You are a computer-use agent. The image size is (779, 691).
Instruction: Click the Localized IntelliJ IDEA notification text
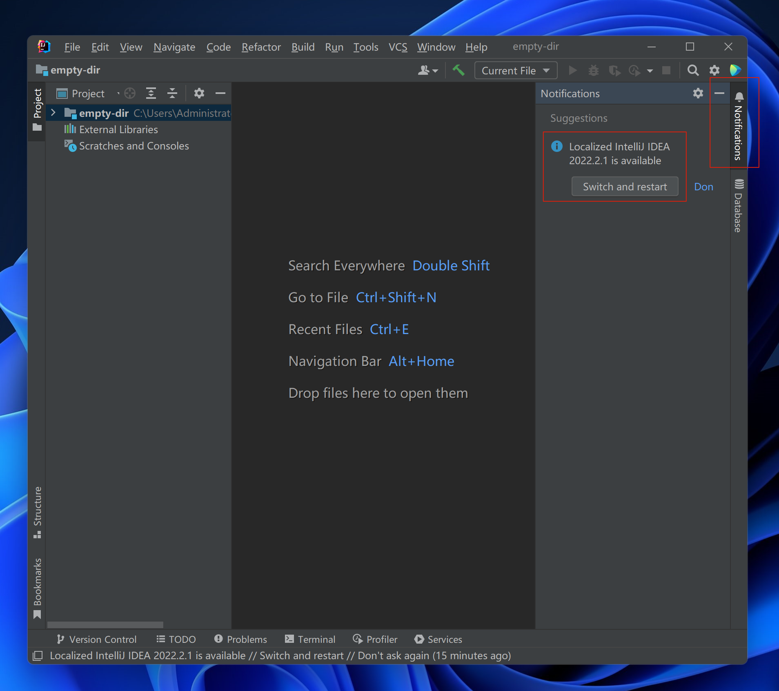coord(619,154)
